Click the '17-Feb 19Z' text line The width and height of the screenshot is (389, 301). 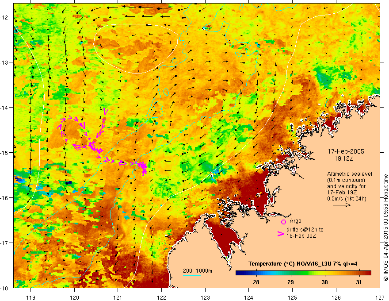pos(342,193)
